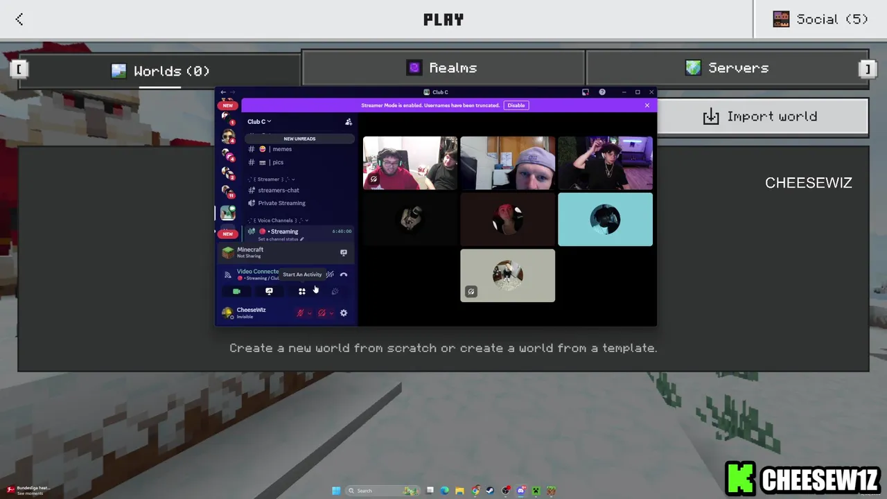Click the right bracket tab navigation button
The image size is (887, 499).
pyautogui.click(x=866, y=69)
